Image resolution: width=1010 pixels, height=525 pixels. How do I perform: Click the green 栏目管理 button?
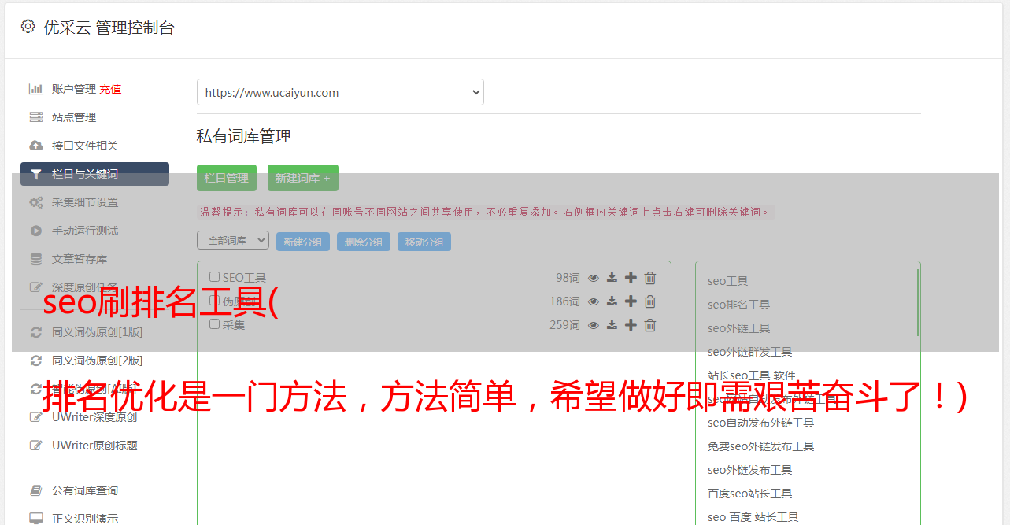click(227, 178)
